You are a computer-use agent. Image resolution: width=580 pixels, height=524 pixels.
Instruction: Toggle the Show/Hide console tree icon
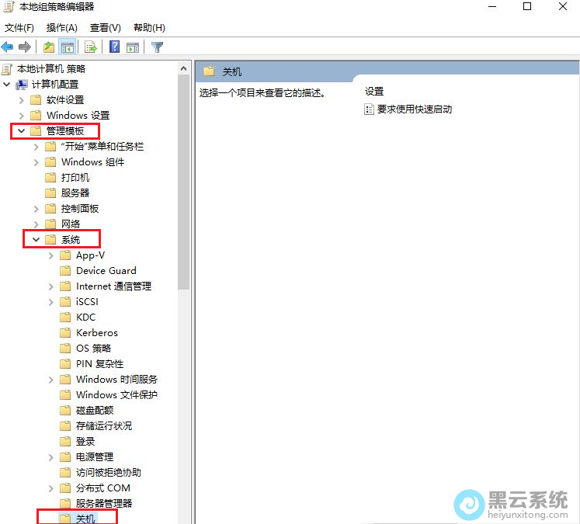pyautogui.click(x=68, y=47)
